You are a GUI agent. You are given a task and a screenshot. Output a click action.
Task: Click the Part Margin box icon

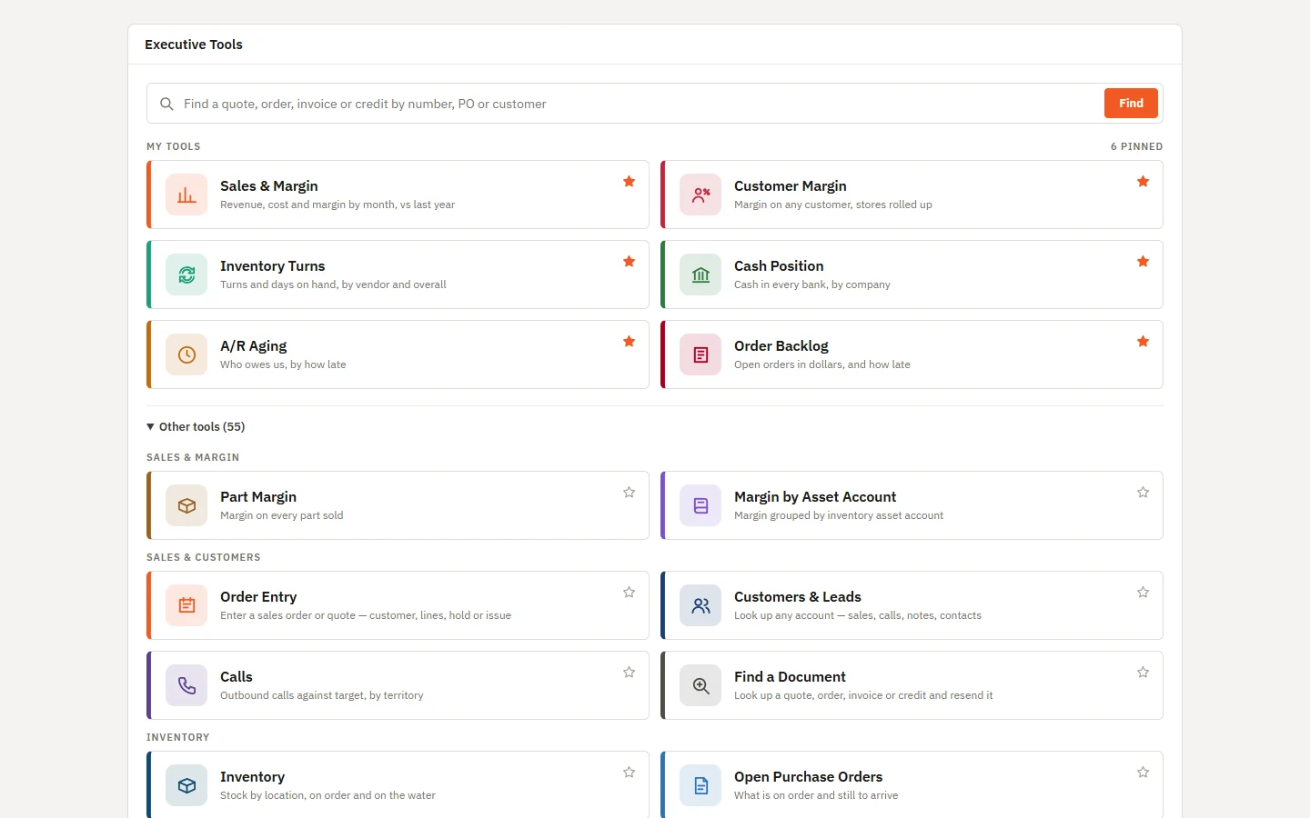186,505
